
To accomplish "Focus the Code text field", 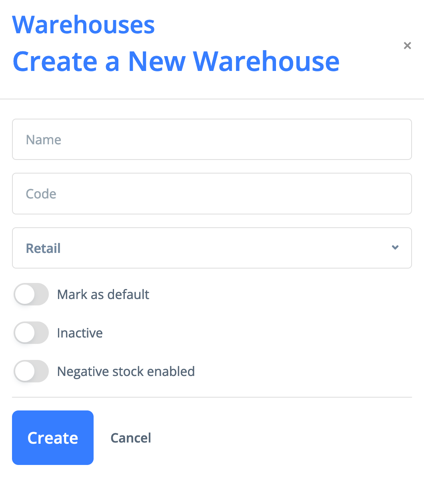I will coord(212,194).
